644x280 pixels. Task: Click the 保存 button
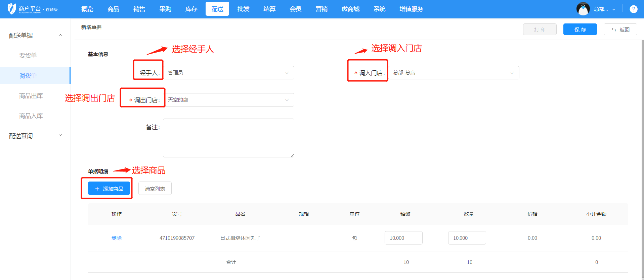tap(580, 29)
